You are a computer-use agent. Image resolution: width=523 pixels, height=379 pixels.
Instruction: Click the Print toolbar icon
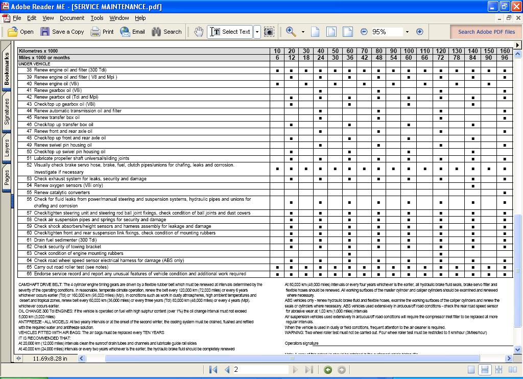coord(102,32)
